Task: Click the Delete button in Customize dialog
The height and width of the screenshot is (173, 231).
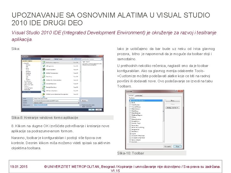Action: 173,104
